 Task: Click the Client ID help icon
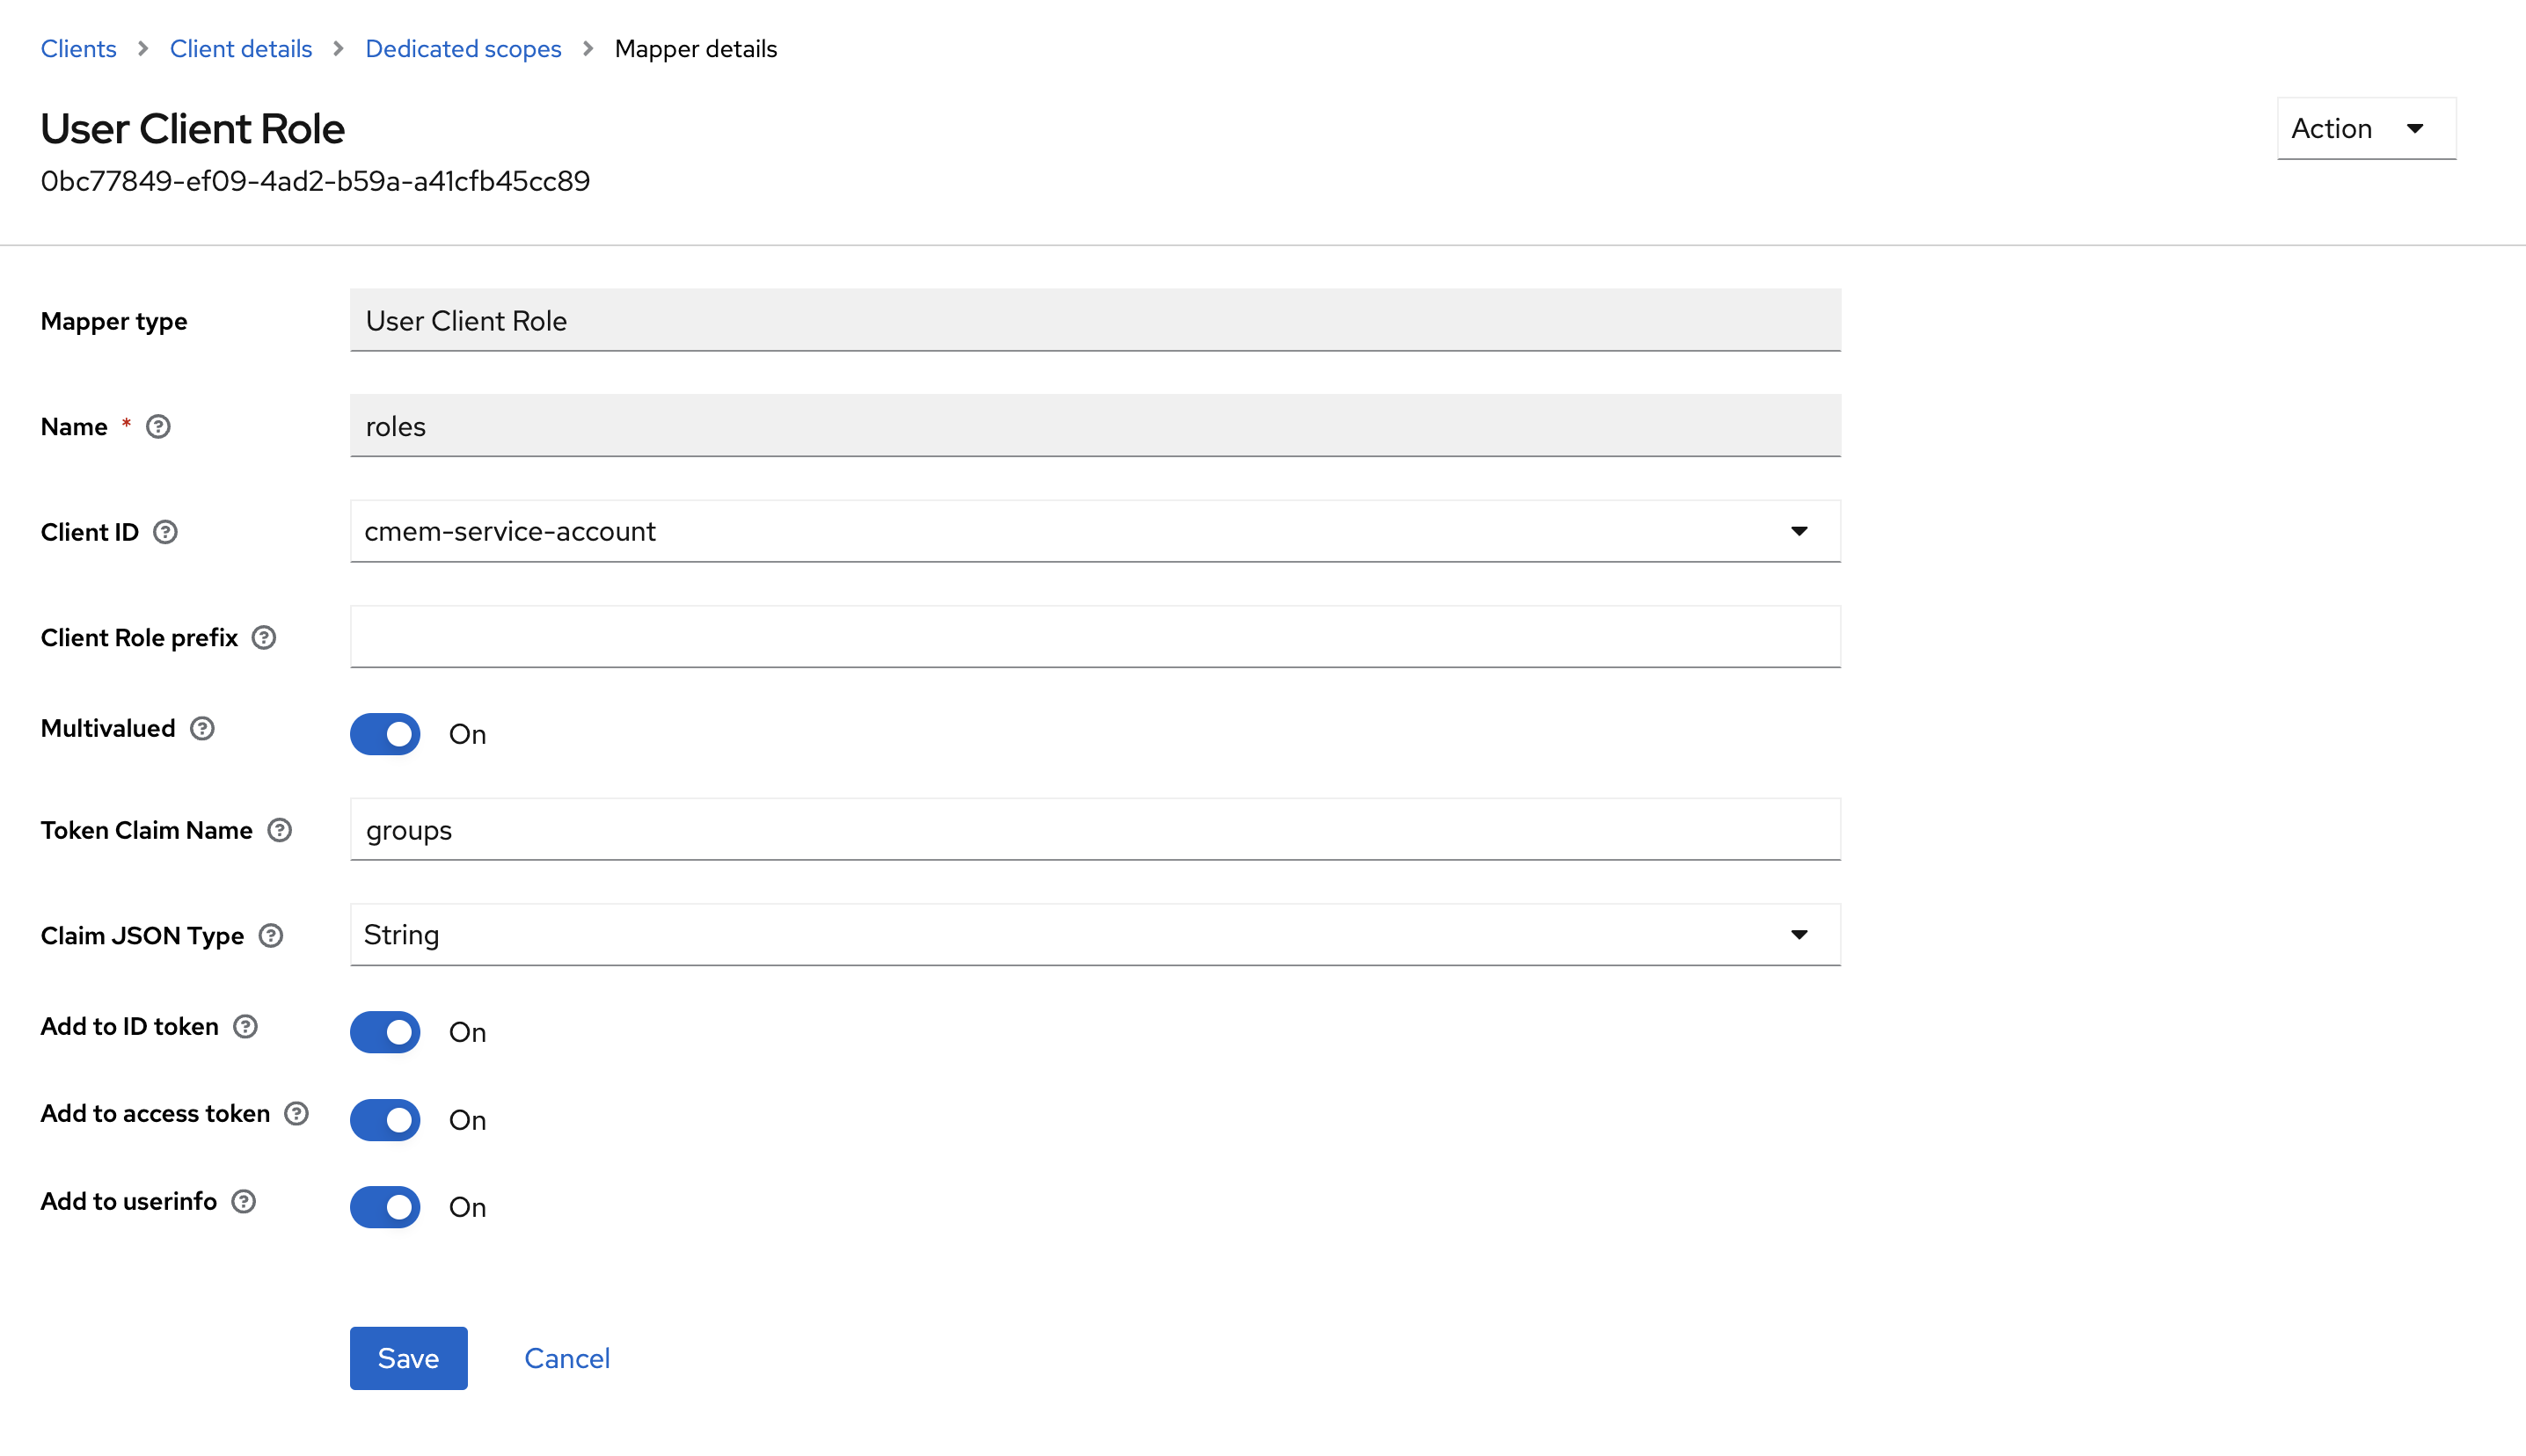pyautogui.click(x=166, y=532)
